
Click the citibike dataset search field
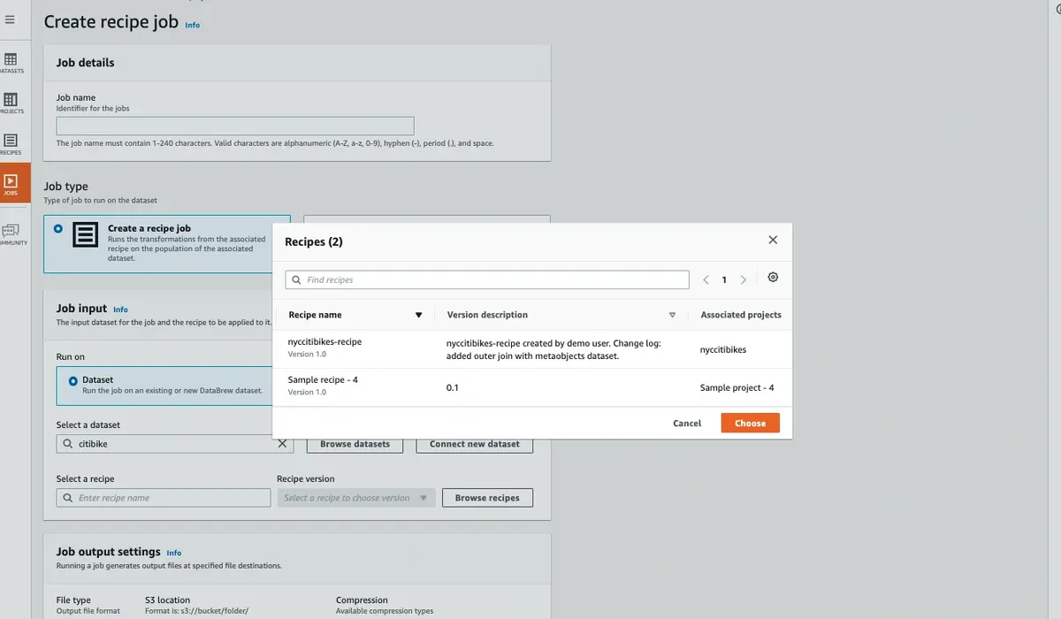click(x=175, y=444)
